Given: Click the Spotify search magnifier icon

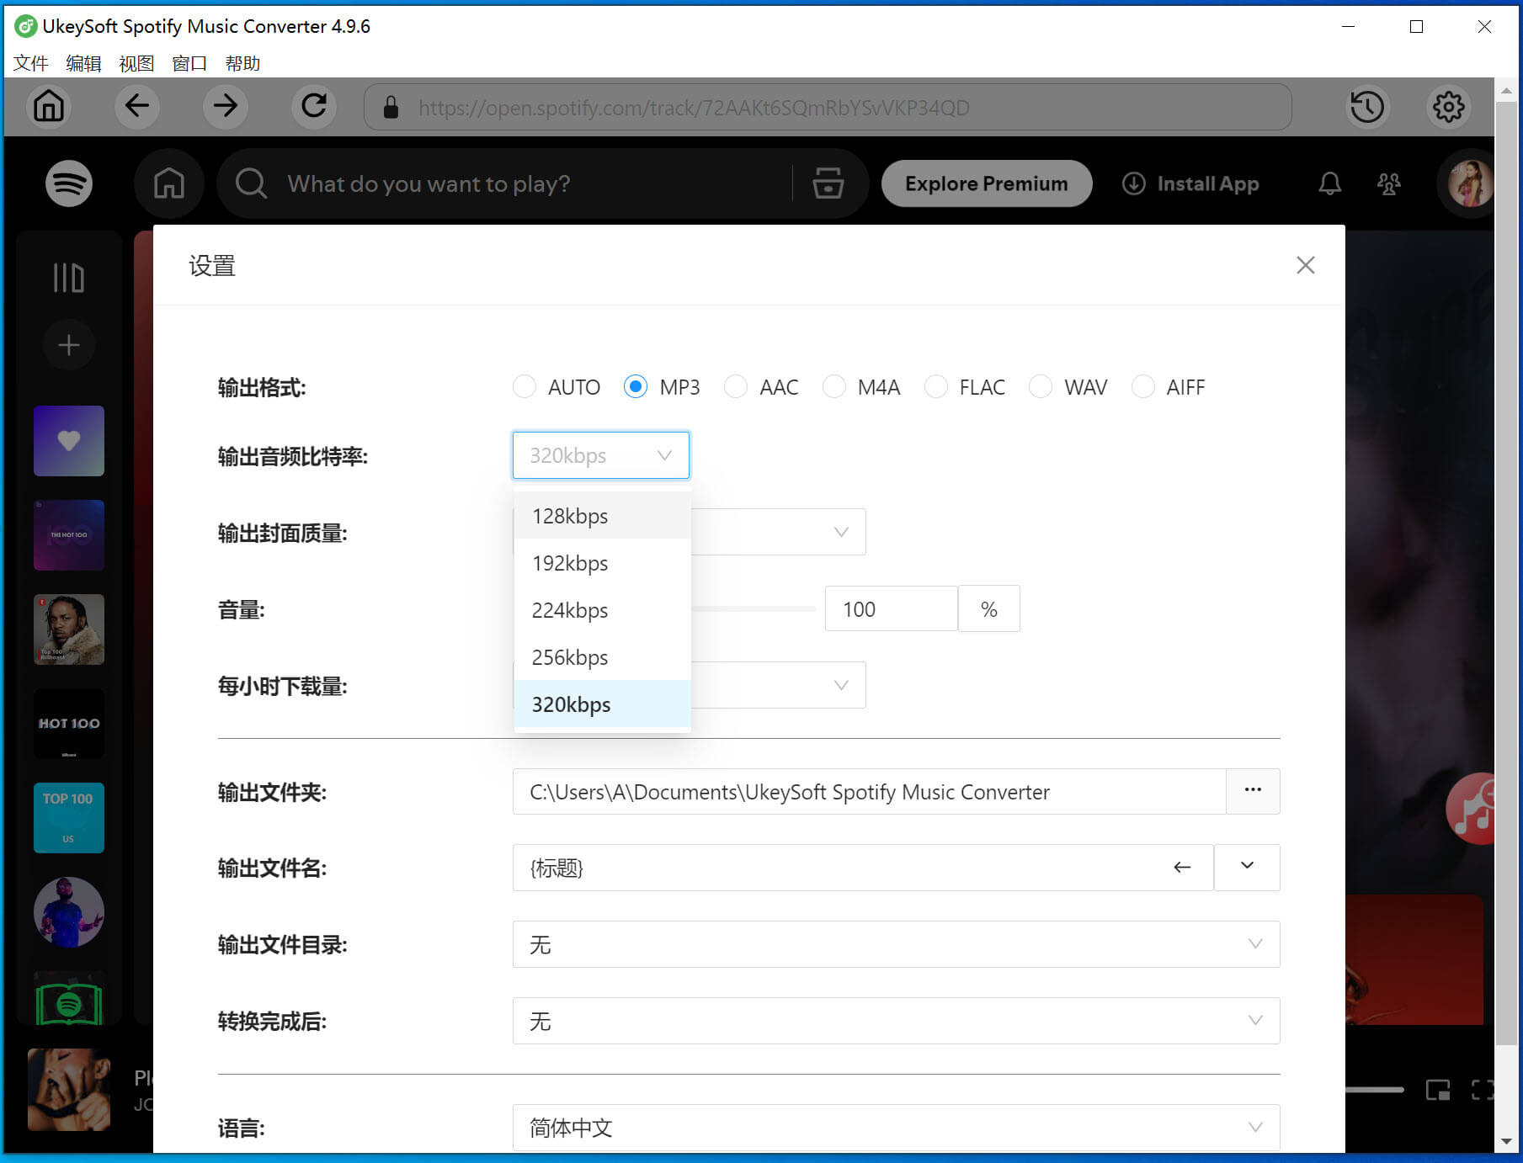Looking at the screenshot, I should [251, 183].
